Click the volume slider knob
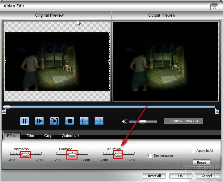Image resolution: width=223 pixels, height=182 pixels. click(x=142, y=121)
